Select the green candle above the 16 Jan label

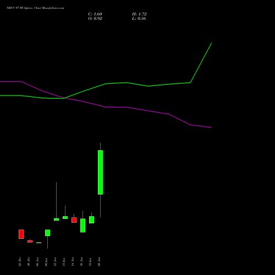point(83,226)
